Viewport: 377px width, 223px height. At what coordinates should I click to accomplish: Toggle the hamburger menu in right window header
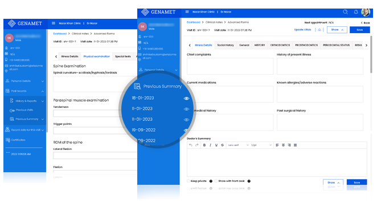point(187,11)
